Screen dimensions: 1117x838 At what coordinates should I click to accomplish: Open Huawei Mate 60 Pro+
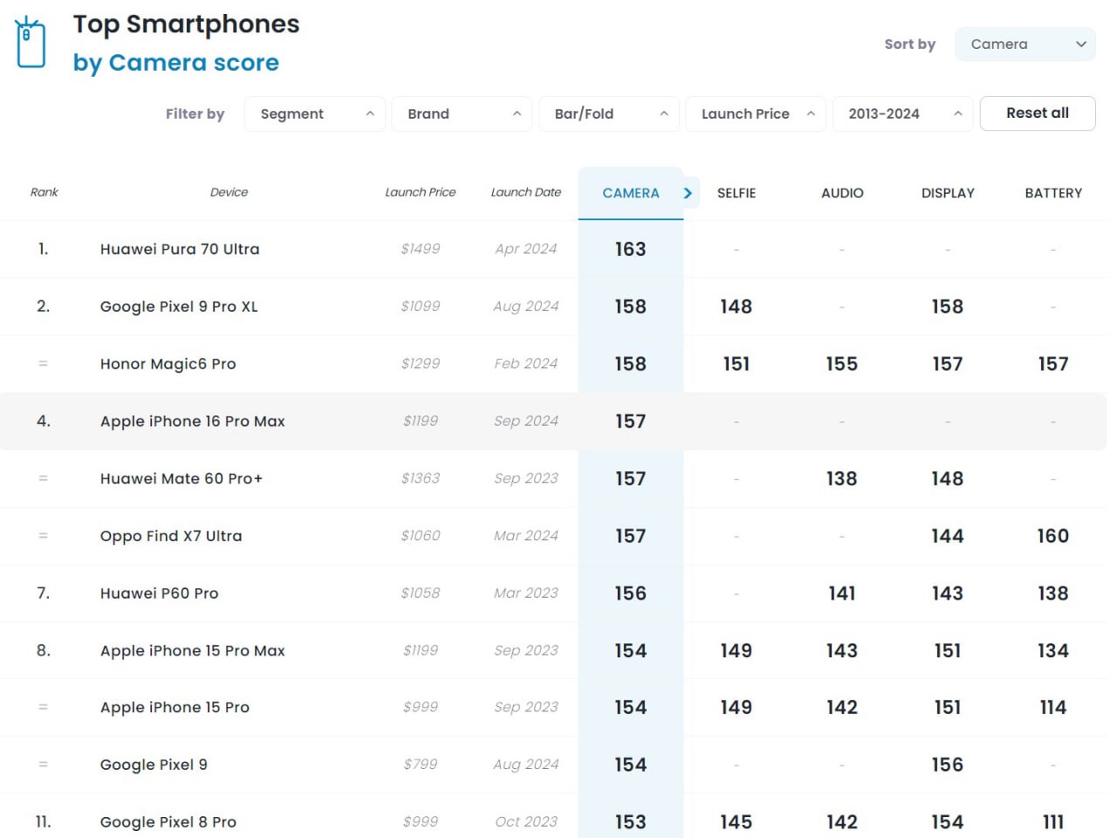(x=181, y=478)
